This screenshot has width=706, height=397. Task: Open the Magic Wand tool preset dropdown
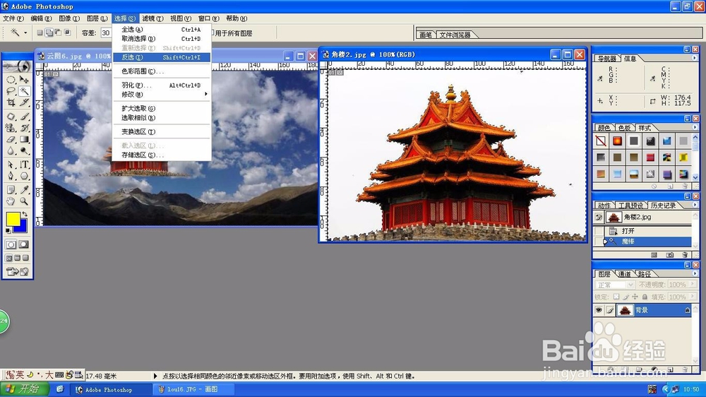[25, 32]
